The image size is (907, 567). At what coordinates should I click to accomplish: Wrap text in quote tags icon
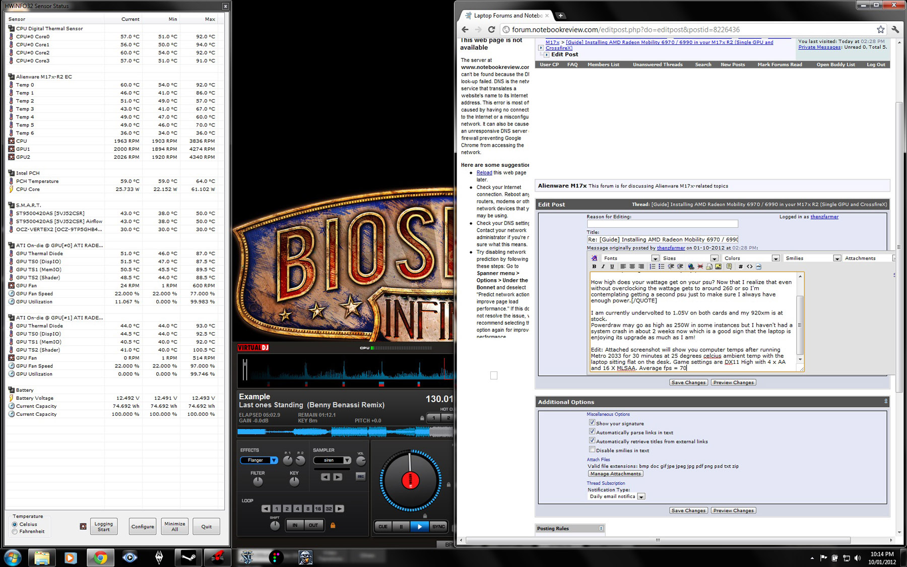729,267
